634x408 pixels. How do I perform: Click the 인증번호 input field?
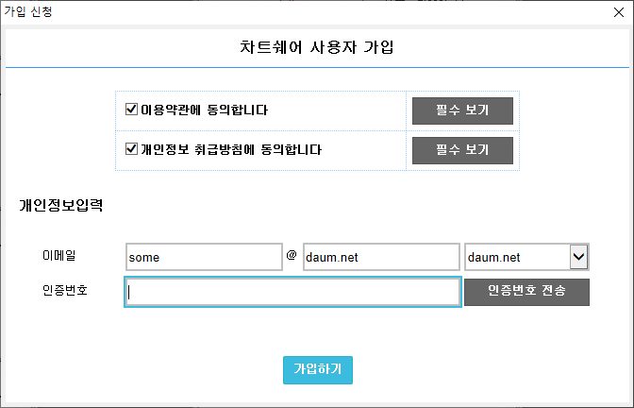pyautogui.click(x=292, y=292)
